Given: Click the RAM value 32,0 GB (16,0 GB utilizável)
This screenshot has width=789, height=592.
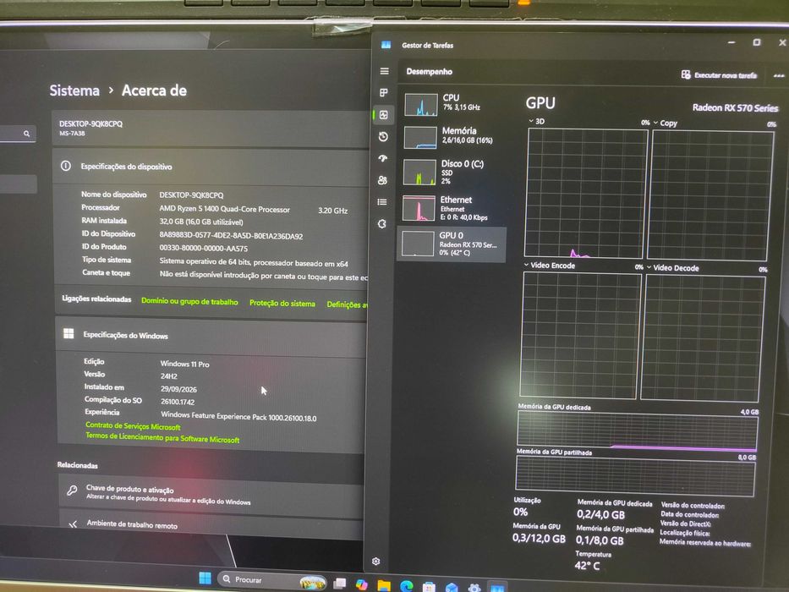Looking at the screenshot, I should pyautogui.click(x=201, y=222).
